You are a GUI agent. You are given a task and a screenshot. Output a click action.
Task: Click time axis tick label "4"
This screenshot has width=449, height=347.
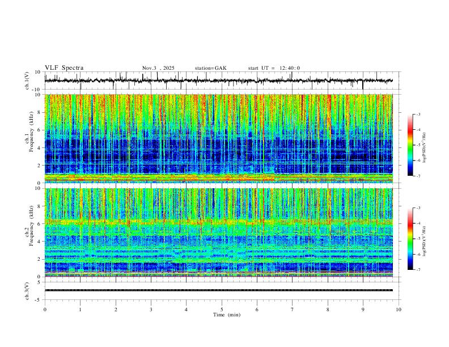tap(186, 310)
